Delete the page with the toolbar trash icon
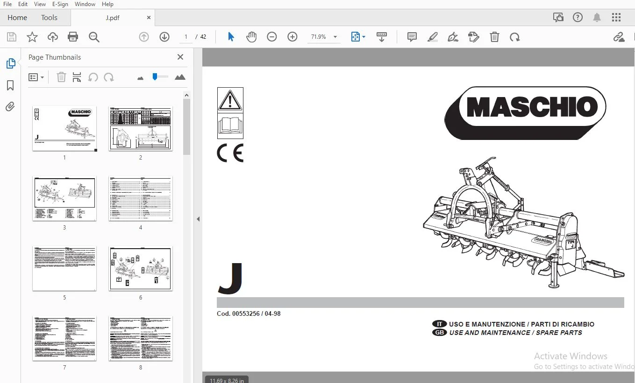 pyautogui.click(x=494, y=37)
